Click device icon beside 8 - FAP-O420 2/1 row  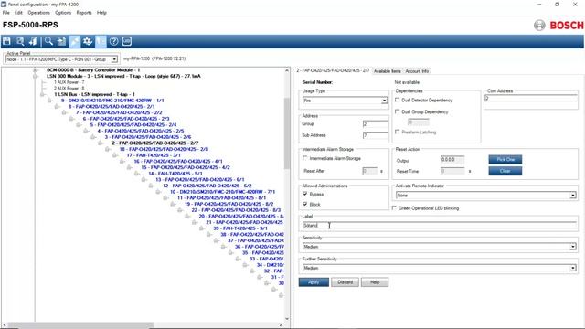pos(57,107)
